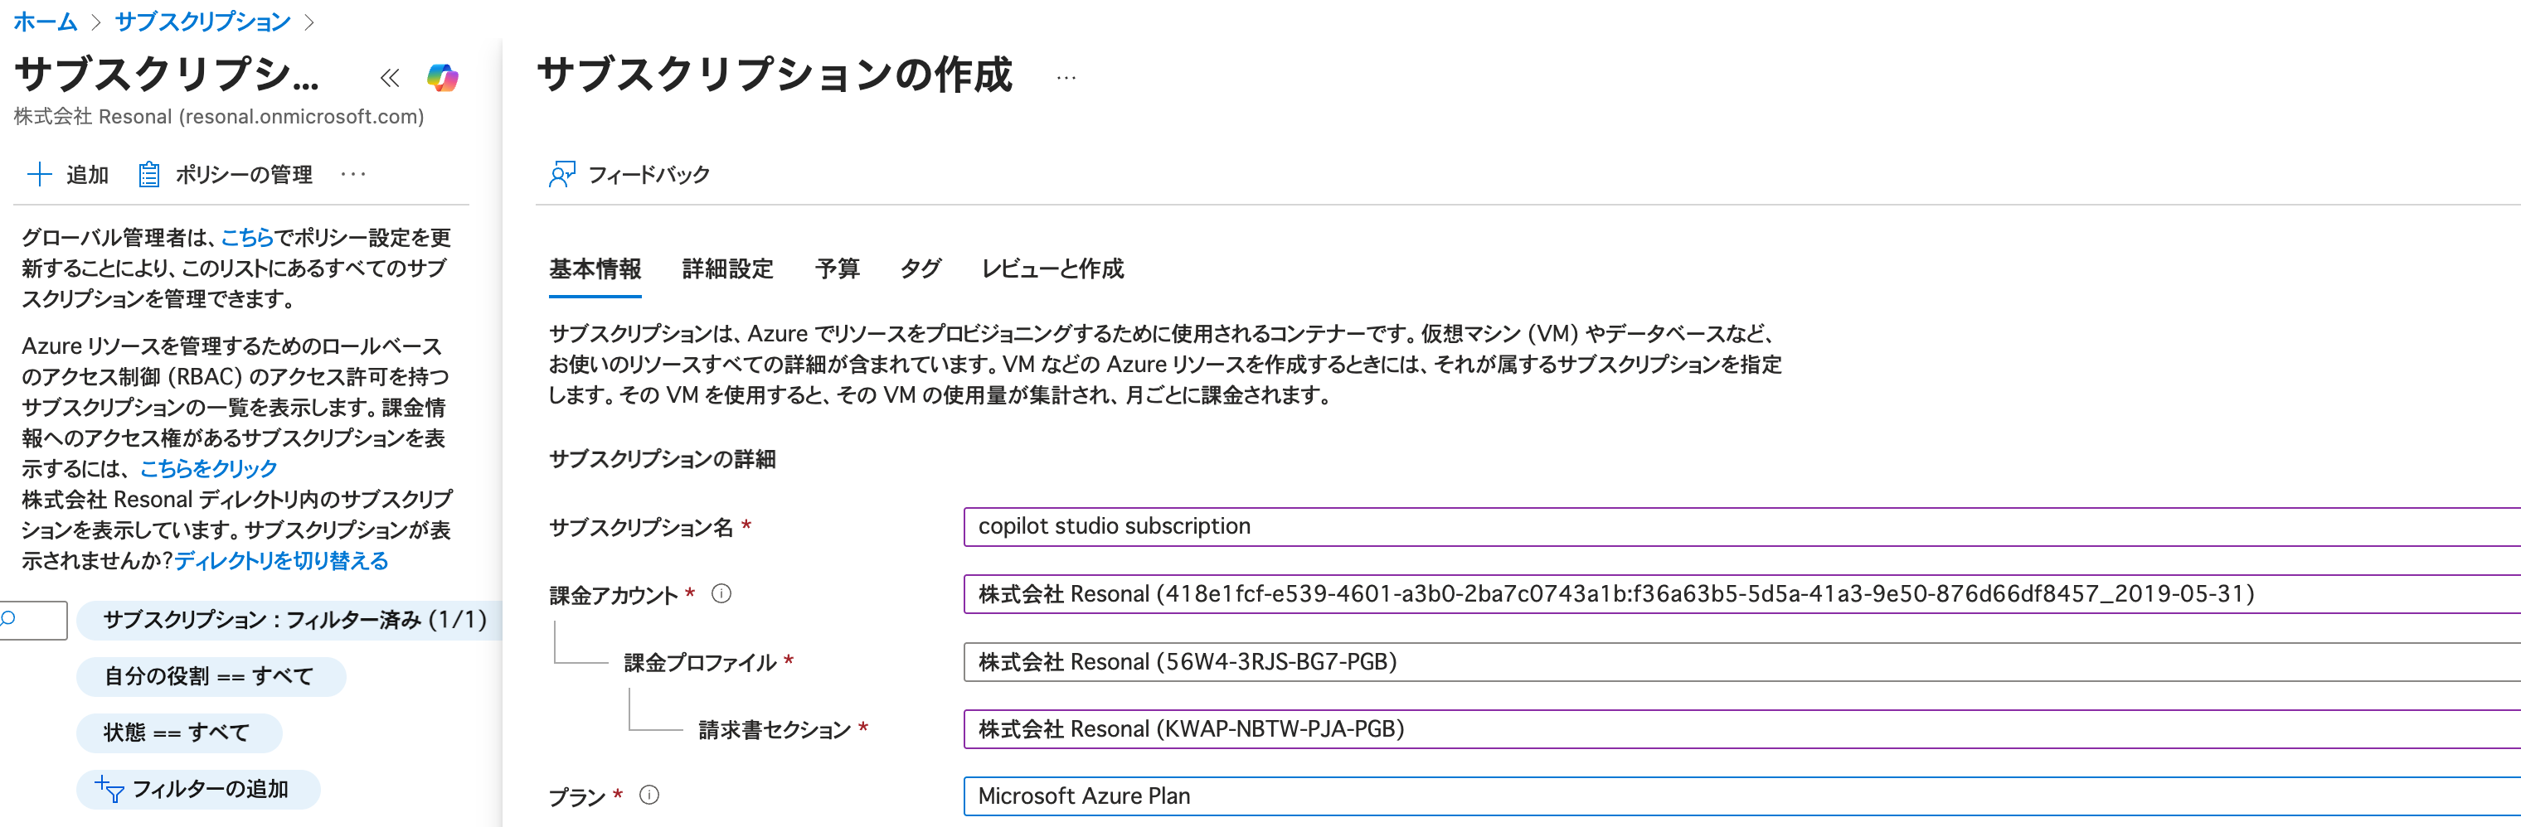
Task: Collapse the subscriptions side panel
Action: point(390,78)
